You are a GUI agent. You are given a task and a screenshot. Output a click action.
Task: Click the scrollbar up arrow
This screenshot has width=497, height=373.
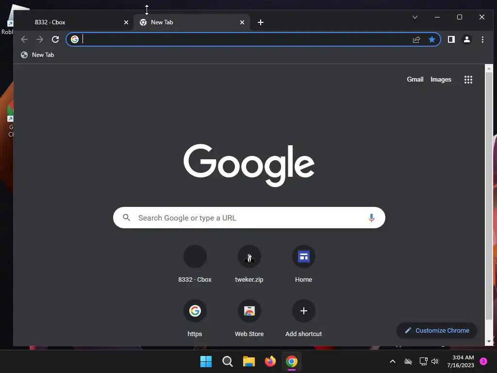pyautogui.click(x=489, y=68)
